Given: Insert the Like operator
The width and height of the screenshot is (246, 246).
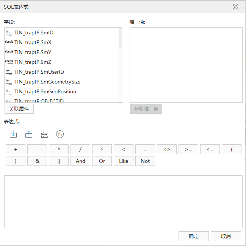Looking at the screenshot, I should pyautogui.click(x=124, y=161).
